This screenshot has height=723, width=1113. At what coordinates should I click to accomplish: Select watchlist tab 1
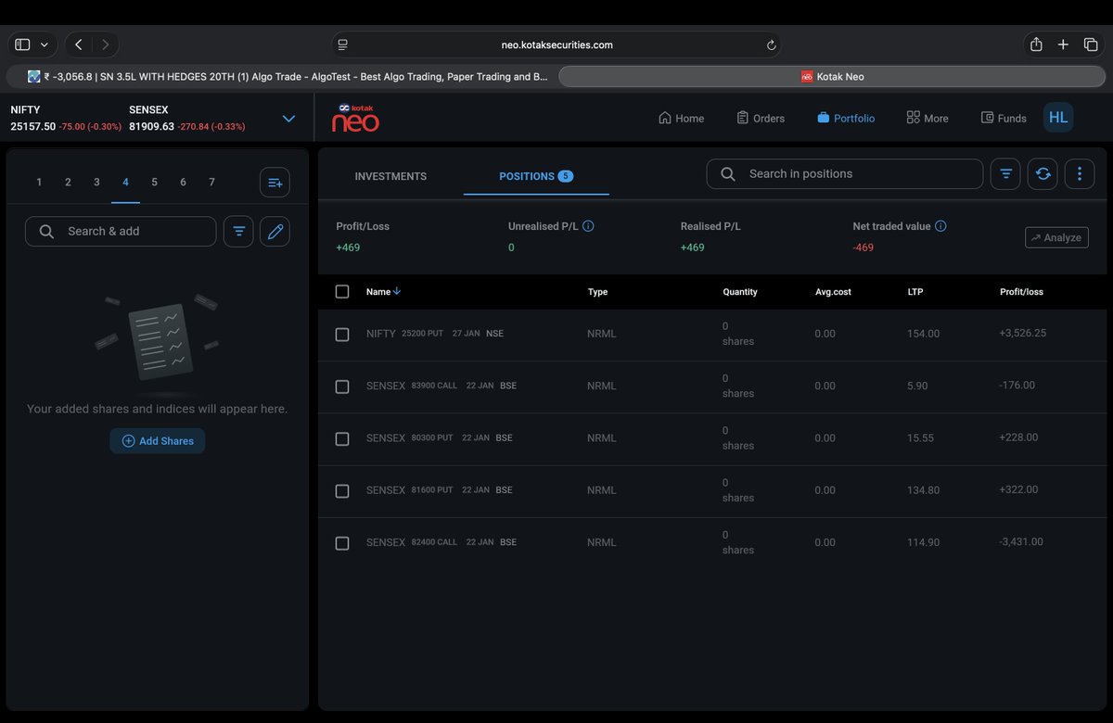click(39, 183)
